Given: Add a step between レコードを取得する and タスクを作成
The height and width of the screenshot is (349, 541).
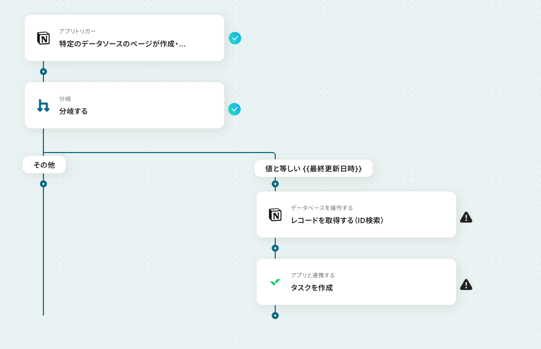Looking at the screenshot, I should click(x=275, y=248).
